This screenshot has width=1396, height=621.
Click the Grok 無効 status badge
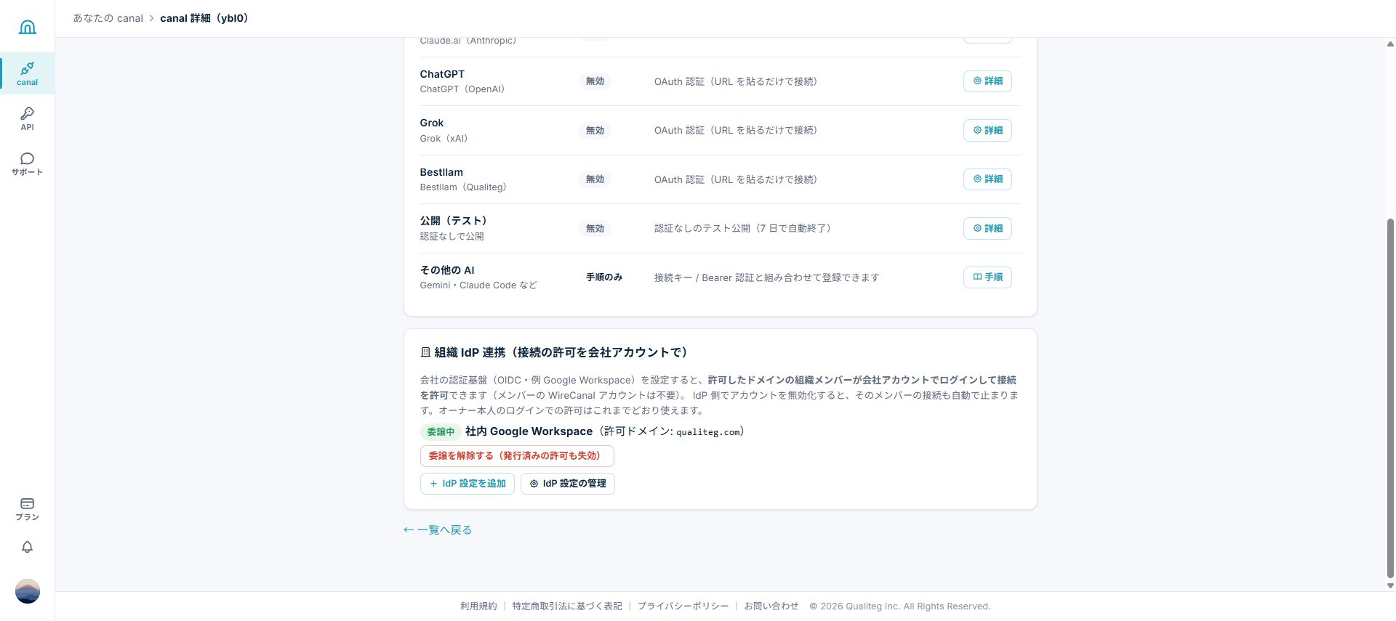click(595, 131)
